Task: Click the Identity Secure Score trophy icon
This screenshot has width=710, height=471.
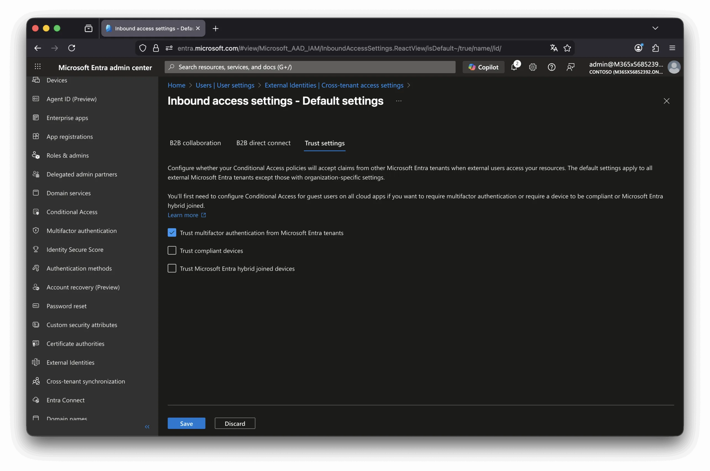Action: (x=36, y=249)
